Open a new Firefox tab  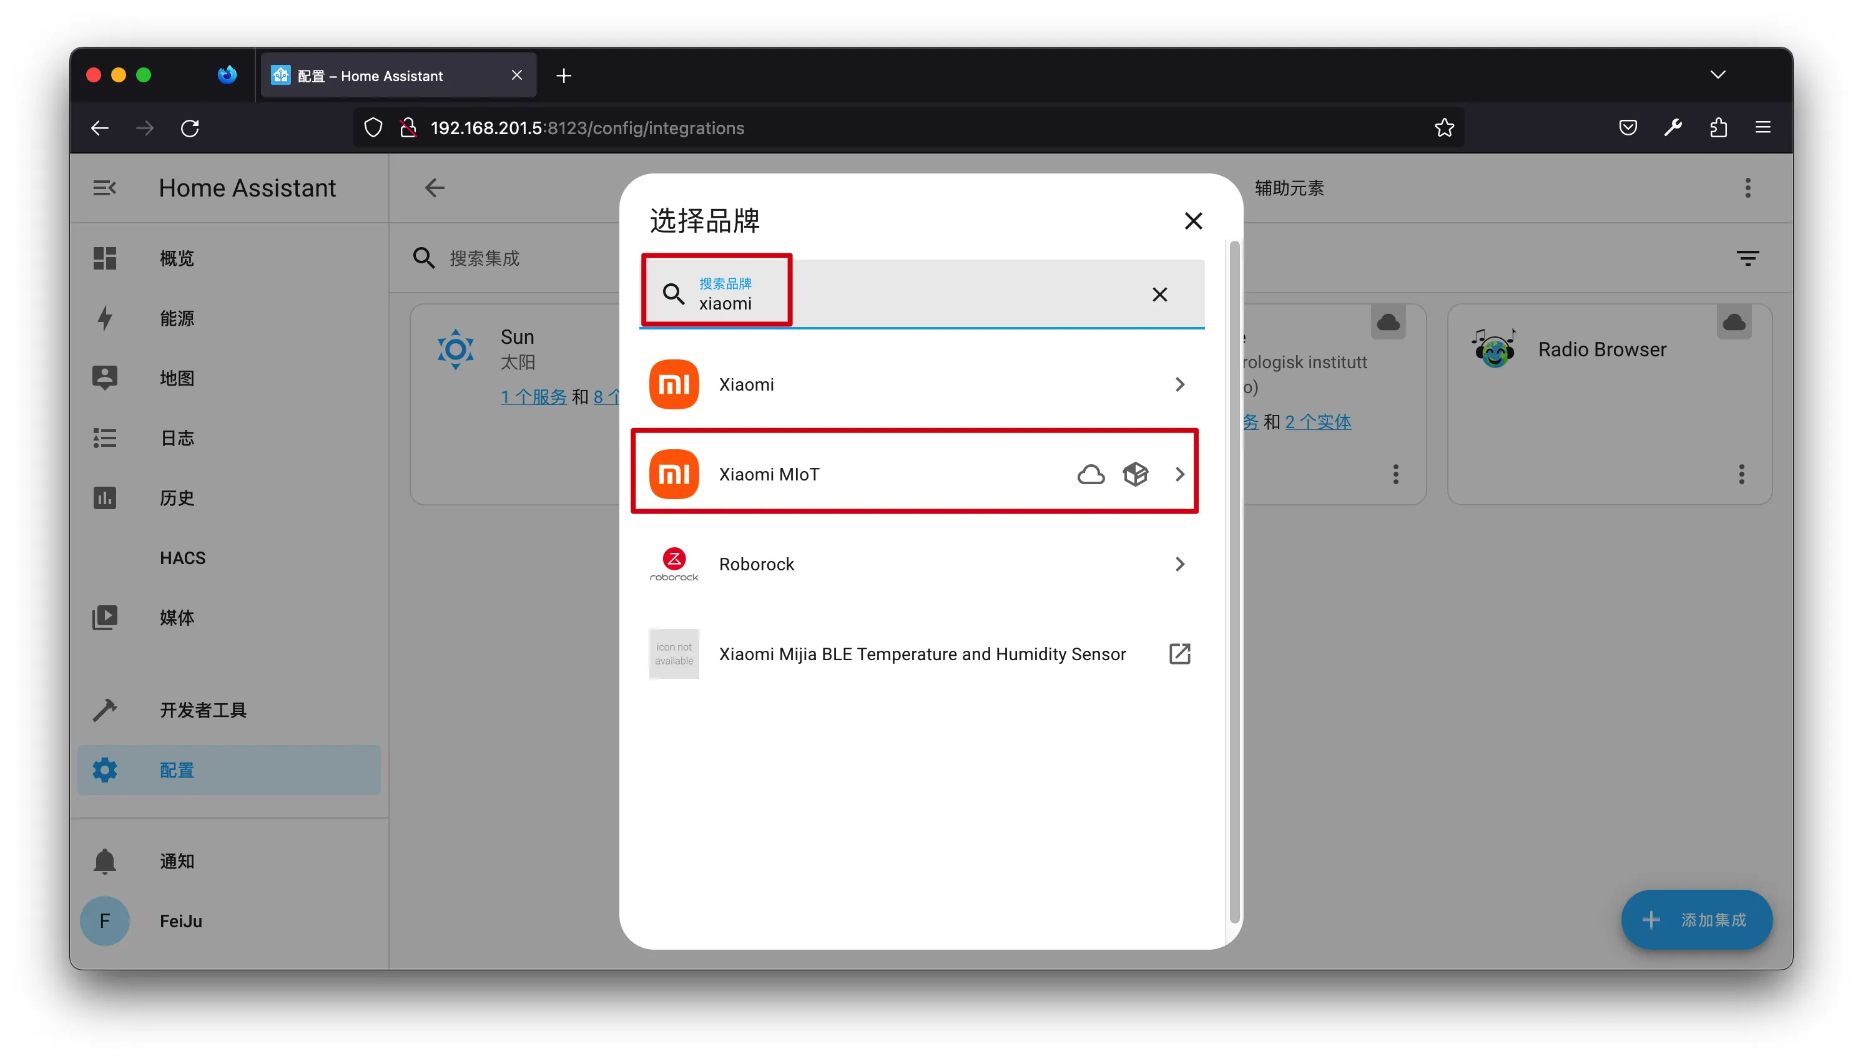(563, 75)
